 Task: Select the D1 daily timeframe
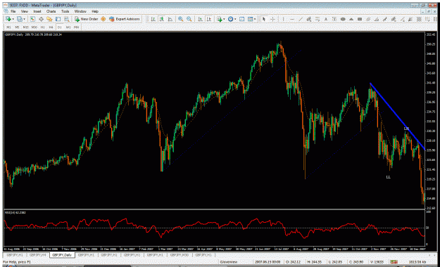pos(60,27)
